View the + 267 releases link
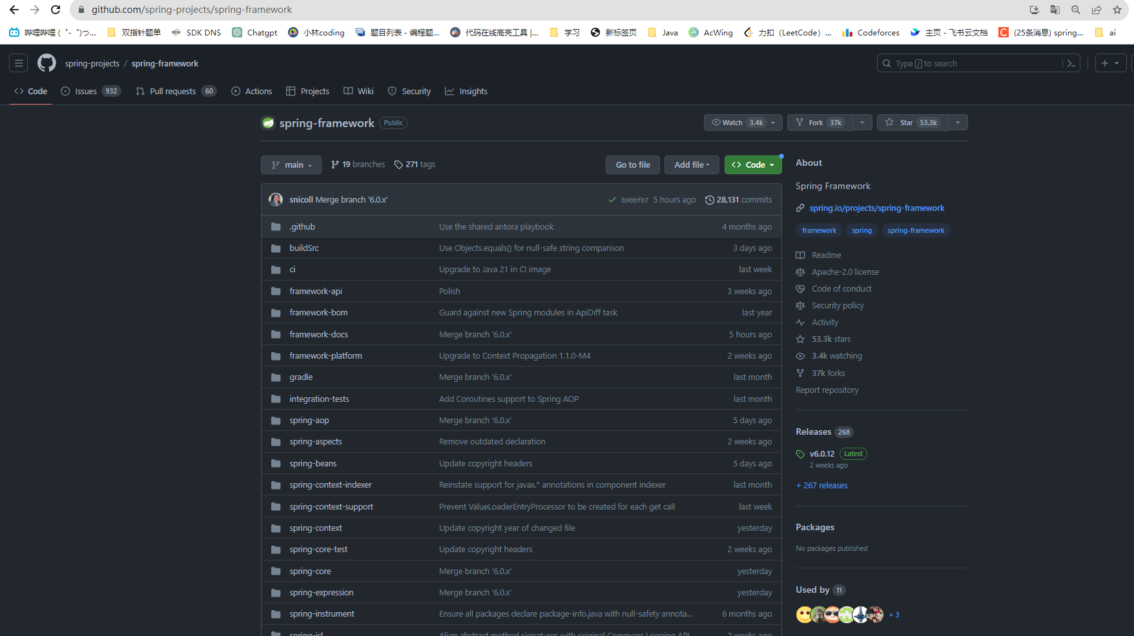Image resolution: width=1134 pixels, height=636 pixels. click(x=822, y=486)
